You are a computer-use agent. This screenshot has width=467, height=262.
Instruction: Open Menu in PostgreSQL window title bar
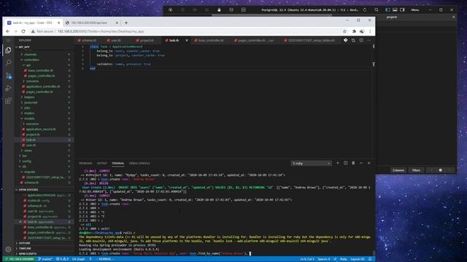tap(415, 9)
